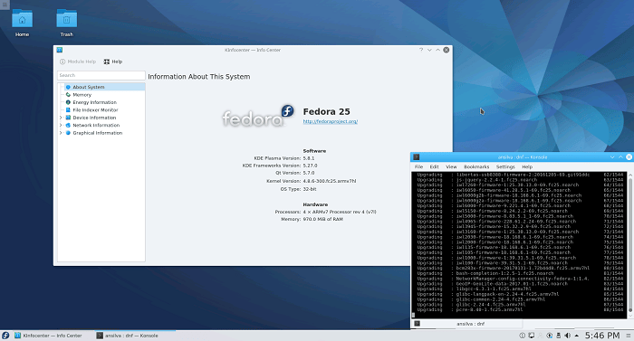Open the Bookmarks menu in Konsole
The height and width of the screenshot is (341, 634).
click(476, 166)
